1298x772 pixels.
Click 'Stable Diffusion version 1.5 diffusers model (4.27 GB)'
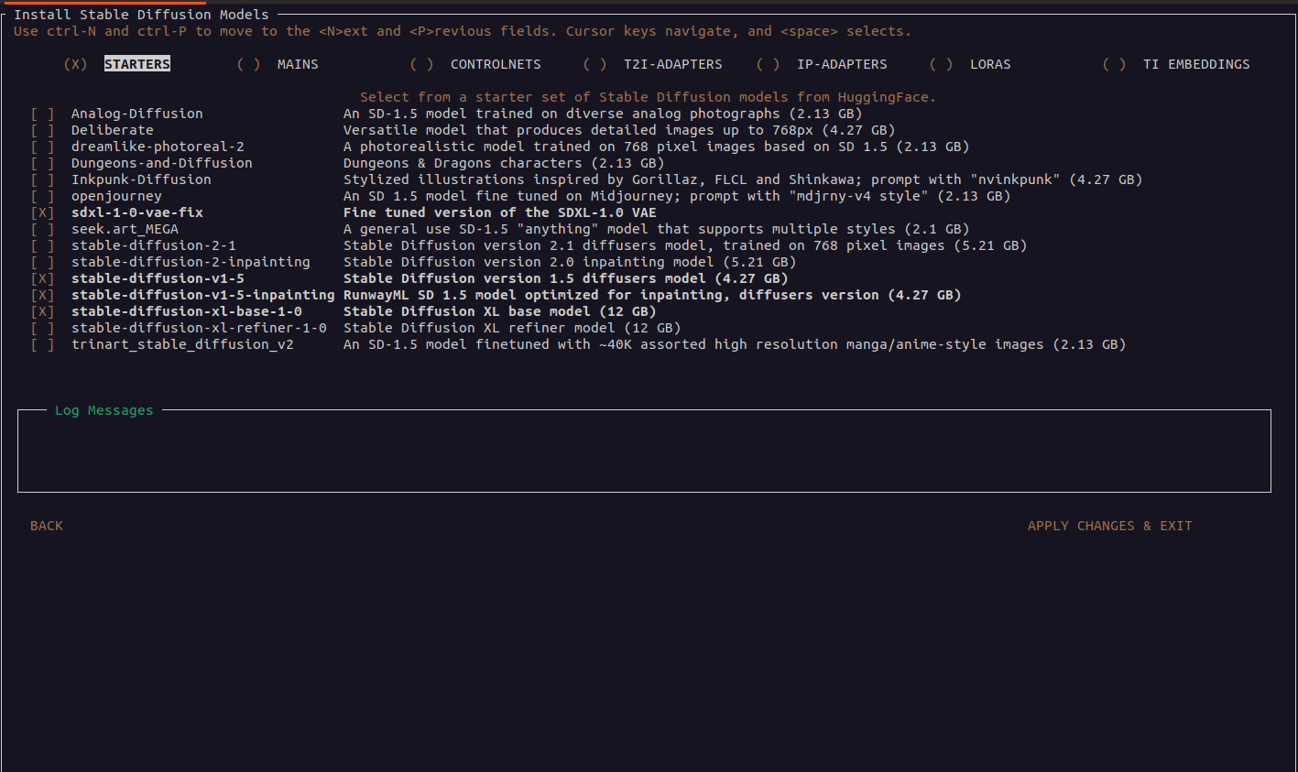pos(566,278)
